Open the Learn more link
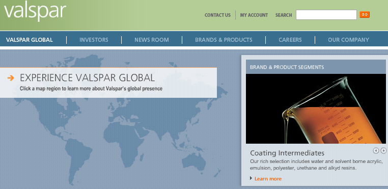The width and height of the screenshot is (388, 189). [268, 179]
